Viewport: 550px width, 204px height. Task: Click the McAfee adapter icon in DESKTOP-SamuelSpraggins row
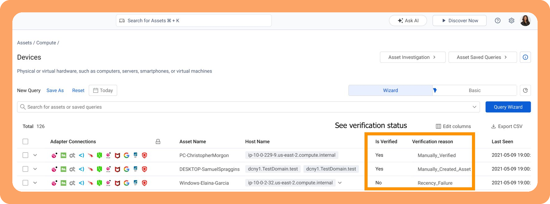117,169
